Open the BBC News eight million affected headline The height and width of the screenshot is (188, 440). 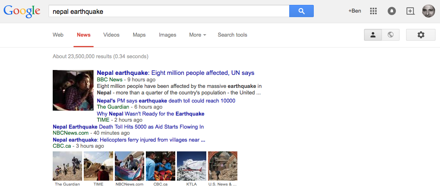pyautogui.click(x=175, y=73)
